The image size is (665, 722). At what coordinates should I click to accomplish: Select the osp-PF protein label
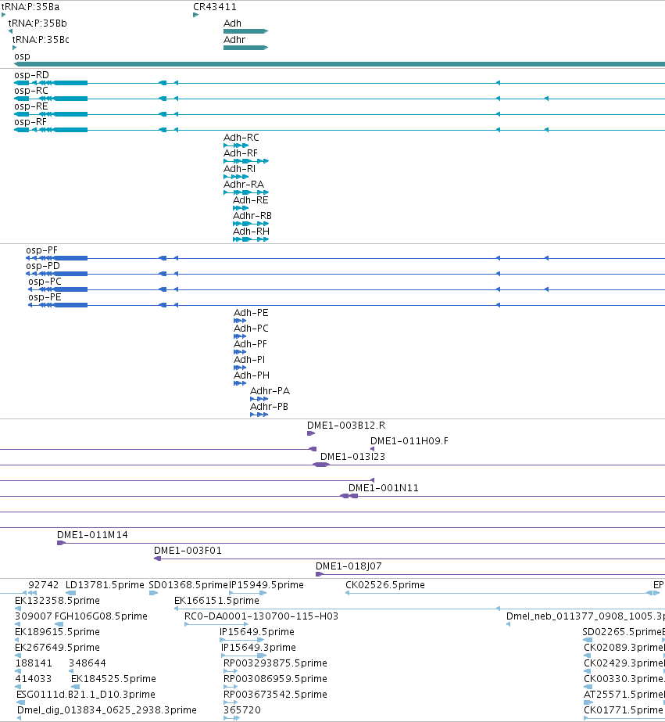click(42, 250)
